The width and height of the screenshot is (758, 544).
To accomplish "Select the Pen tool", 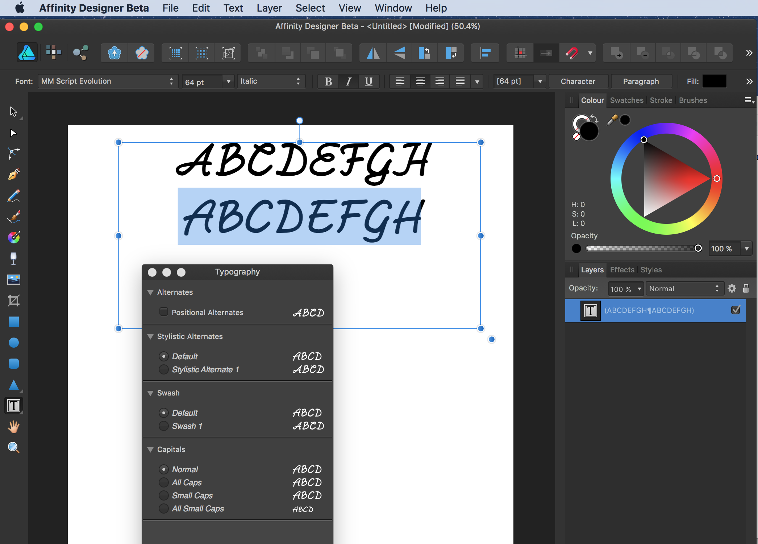I will coord(13,175).
